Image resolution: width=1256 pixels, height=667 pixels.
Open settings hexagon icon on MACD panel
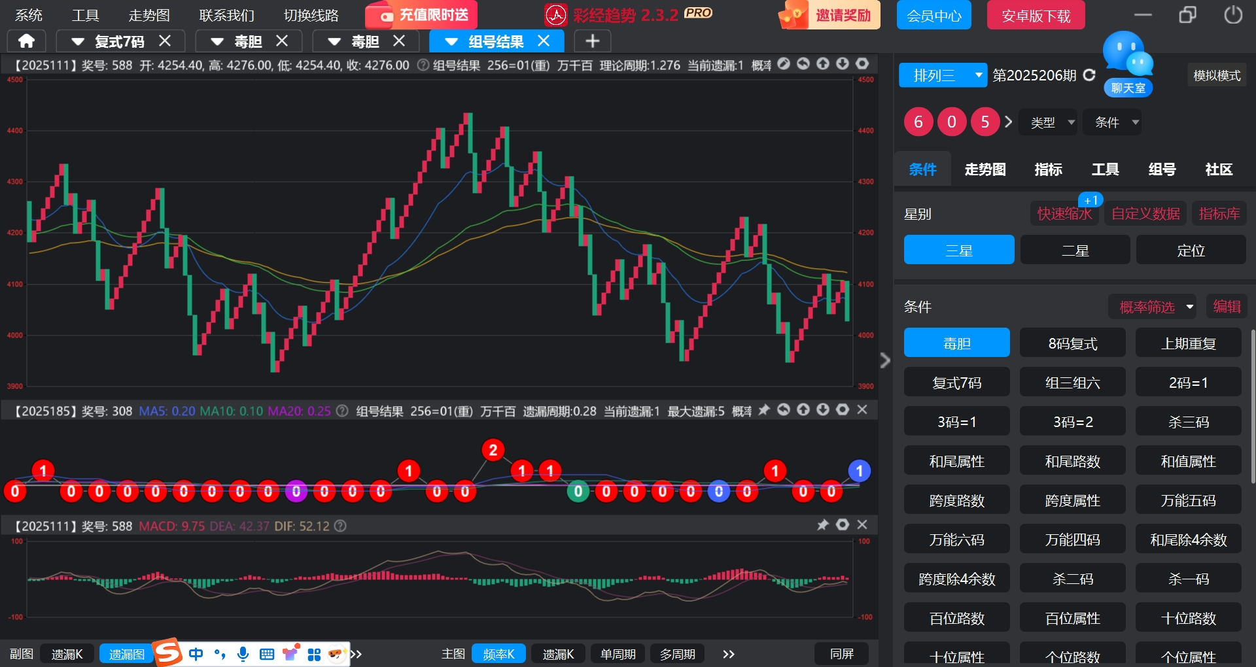coord(843,525)
